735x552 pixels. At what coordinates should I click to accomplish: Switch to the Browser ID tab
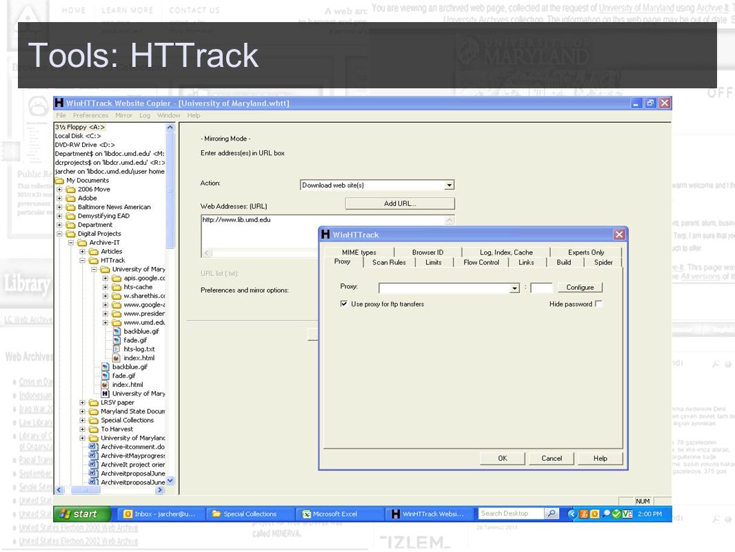[x=427, y=253]
